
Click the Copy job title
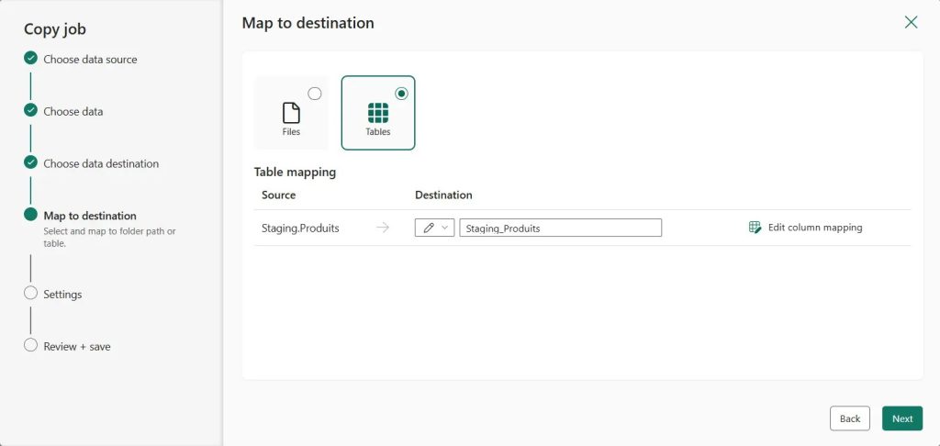coord(55,28)
